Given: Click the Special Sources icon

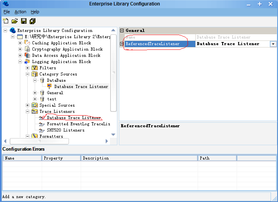Looking at the screenshot, I should click(x=35, y=105).
